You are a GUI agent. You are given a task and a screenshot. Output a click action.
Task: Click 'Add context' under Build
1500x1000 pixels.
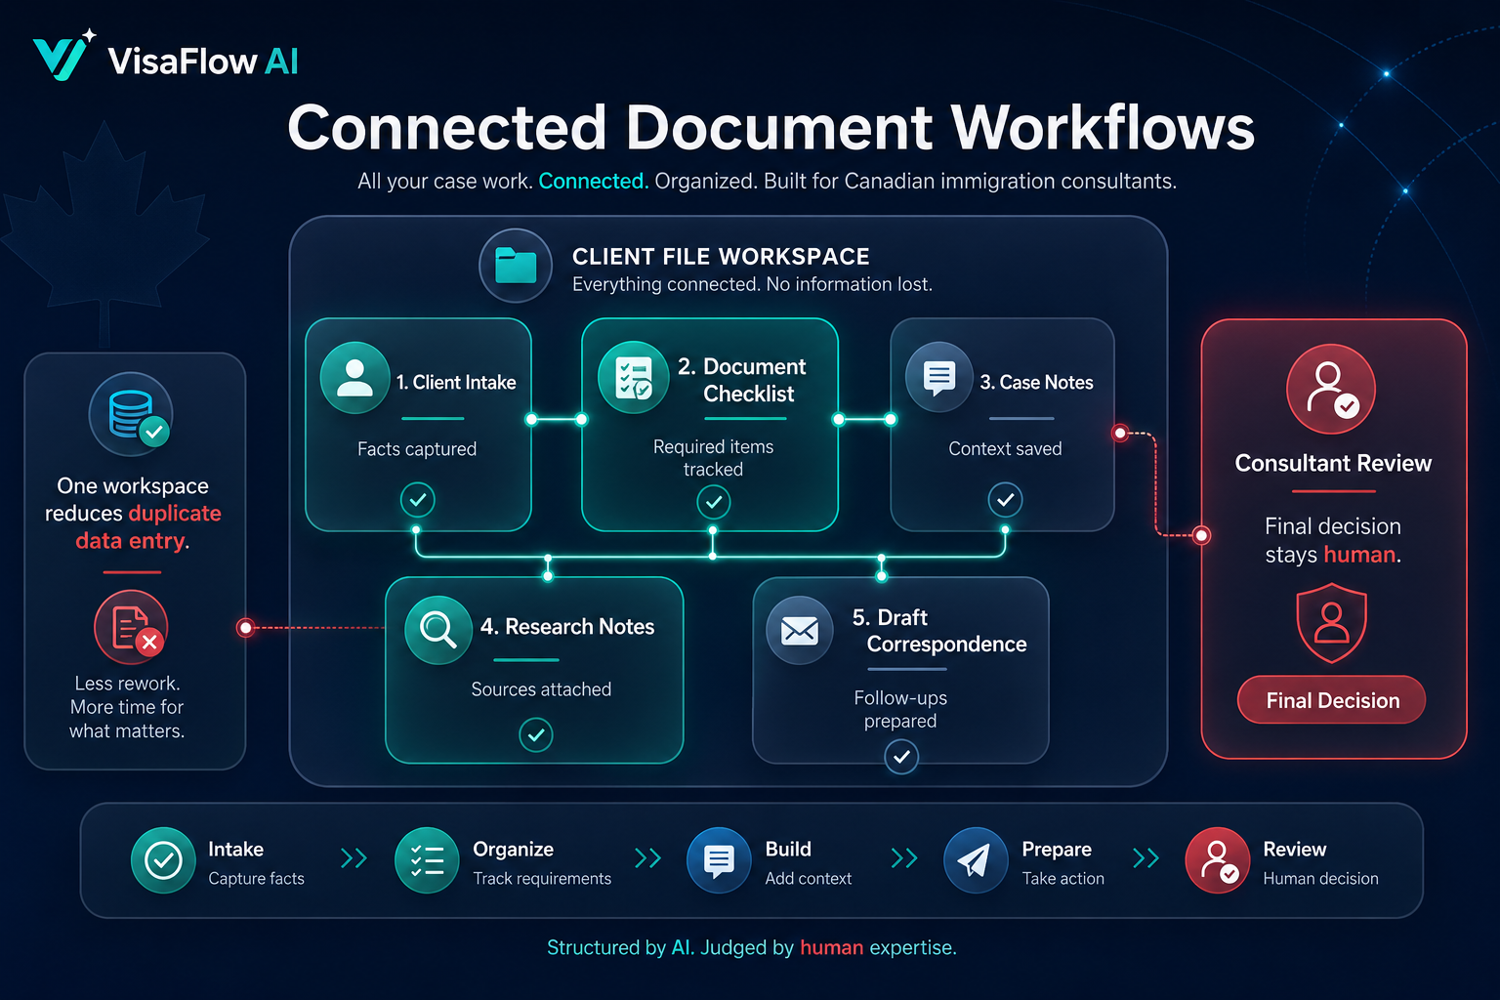809,879
